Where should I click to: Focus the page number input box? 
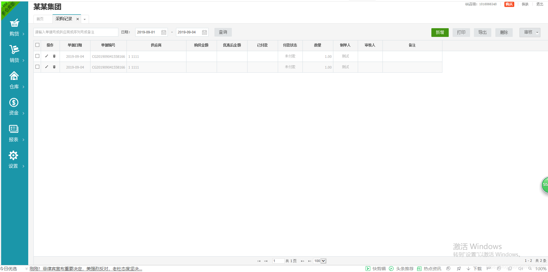(x=278, y=261)
